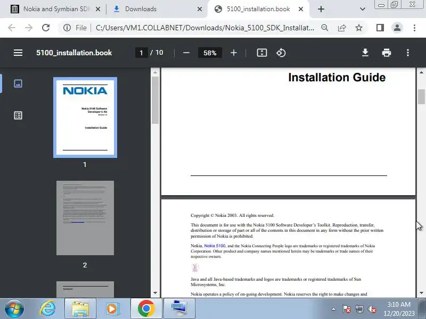The image size is (426, 319).
Task: Click the '/ 10' total pages text
Action: pos(157,53)
